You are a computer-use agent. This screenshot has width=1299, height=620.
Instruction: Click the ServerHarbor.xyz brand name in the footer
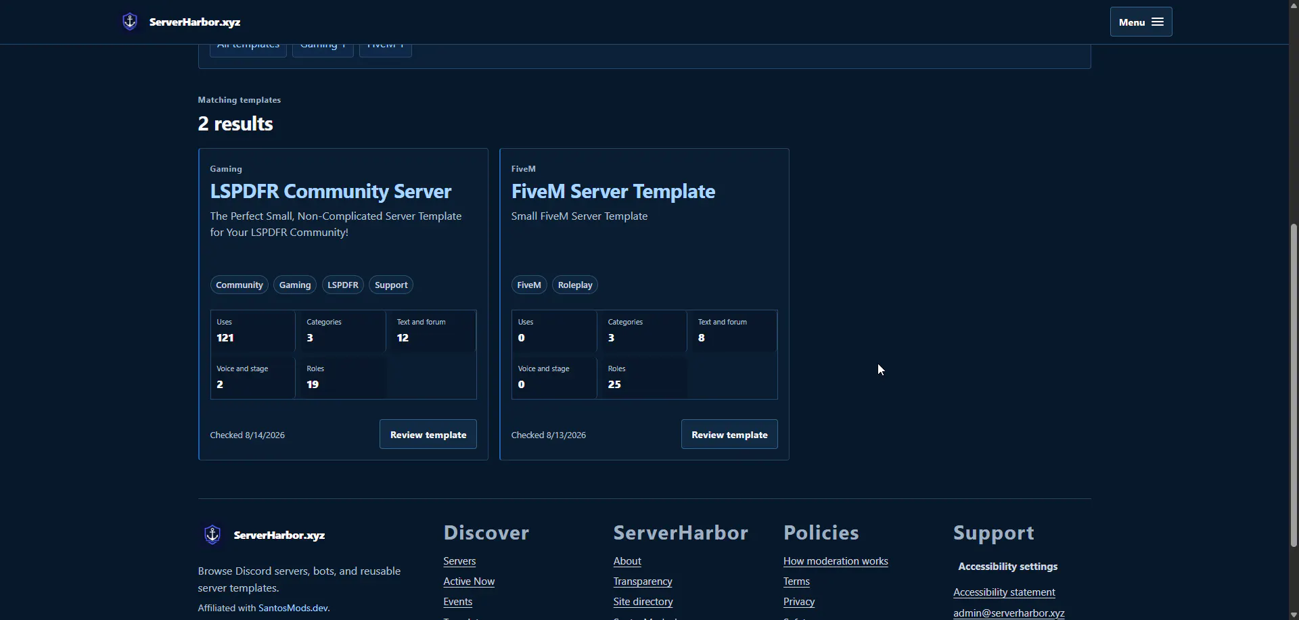coord(279,535)
